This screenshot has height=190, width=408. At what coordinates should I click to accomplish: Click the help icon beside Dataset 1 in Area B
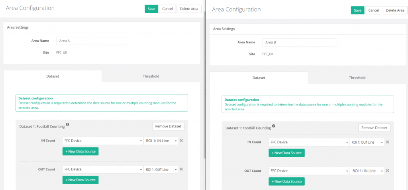coord(274,126)
